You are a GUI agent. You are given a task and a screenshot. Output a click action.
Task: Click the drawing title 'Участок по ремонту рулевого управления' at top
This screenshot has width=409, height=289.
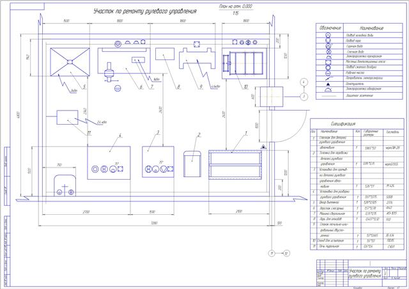pos(145,12)
